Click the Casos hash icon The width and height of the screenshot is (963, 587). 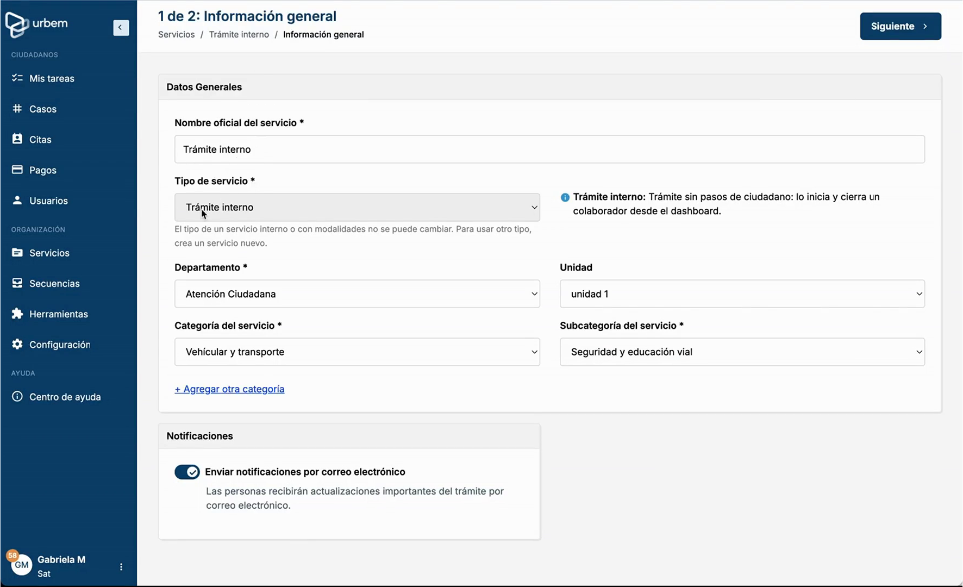point(17,109)
